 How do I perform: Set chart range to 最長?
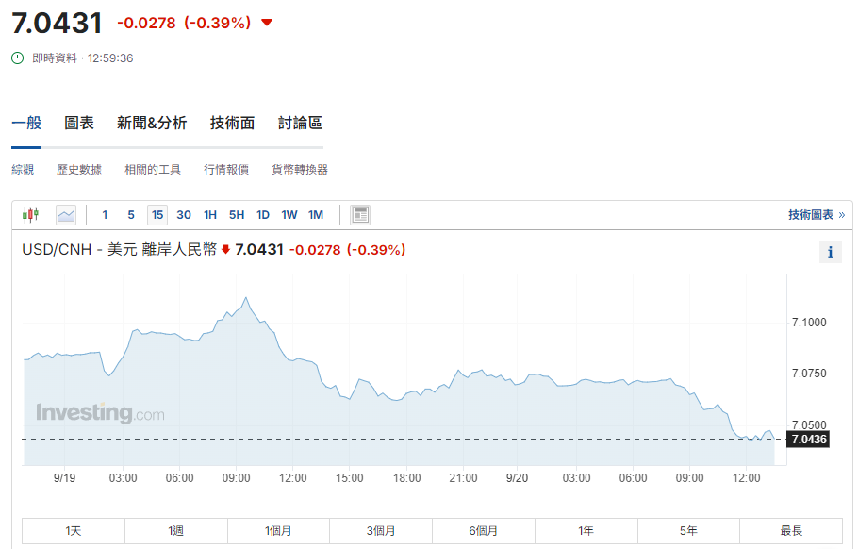click(x=790, y=531)
